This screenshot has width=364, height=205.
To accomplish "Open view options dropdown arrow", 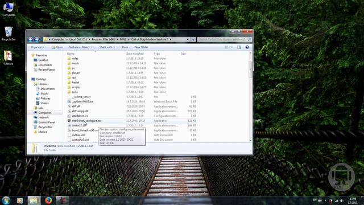I will 231,47.
